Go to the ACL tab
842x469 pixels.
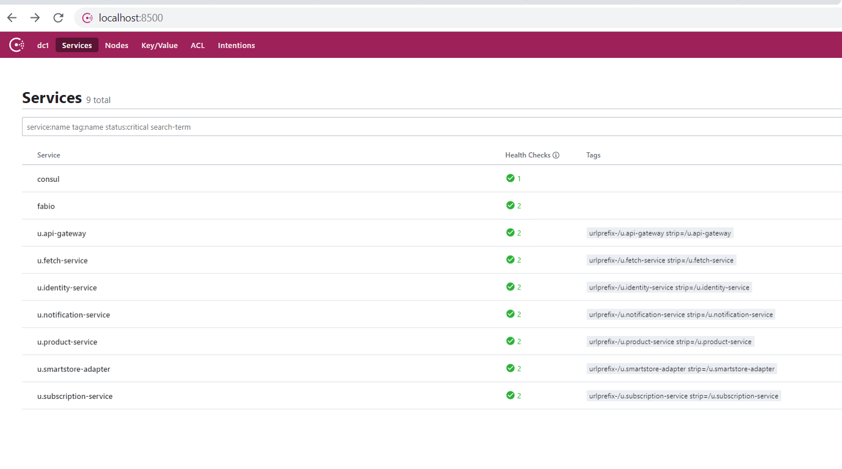coord(197,45)
